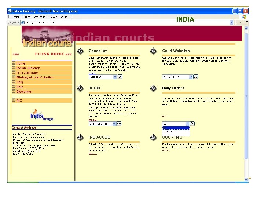Click the more link under INDIACODE
264x198 pixels.
tap(93, 153)
